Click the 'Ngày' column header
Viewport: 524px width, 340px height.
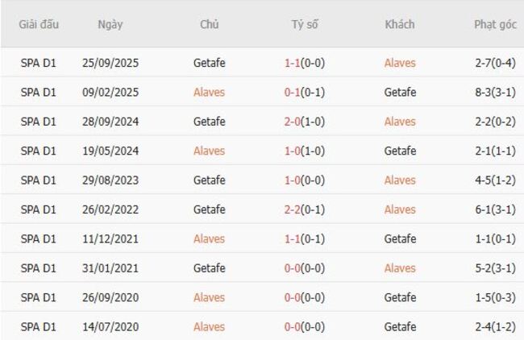click(x=110, y=24)
